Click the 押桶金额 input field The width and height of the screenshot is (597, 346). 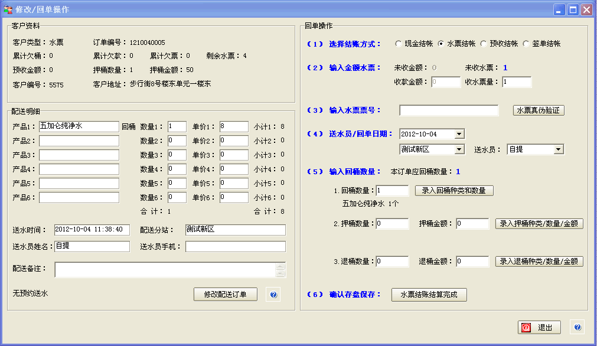coord(472,223)
